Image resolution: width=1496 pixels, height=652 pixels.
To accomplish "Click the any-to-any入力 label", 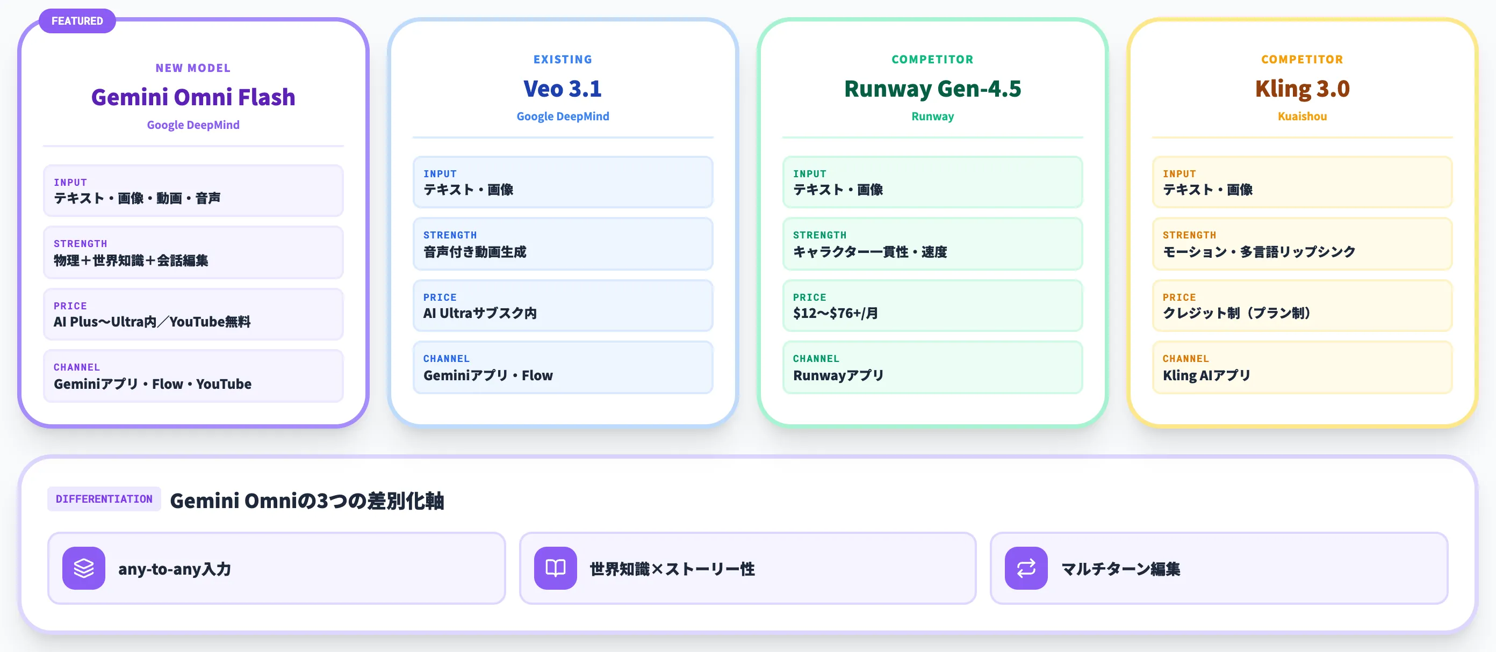I will click(x=175, y=568).
